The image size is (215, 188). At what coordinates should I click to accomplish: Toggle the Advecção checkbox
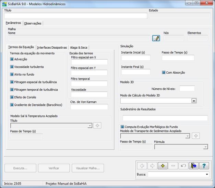12,59
